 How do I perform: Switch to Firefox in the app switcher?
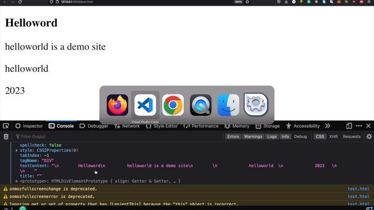click(x=117, y=105)
